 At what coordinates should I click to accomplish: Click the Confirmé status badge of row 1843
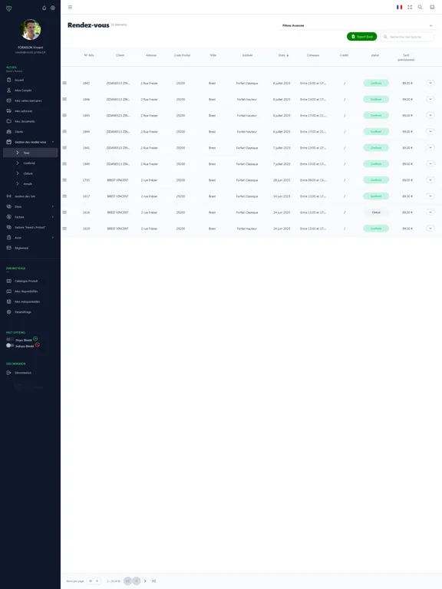click(376, 115)
